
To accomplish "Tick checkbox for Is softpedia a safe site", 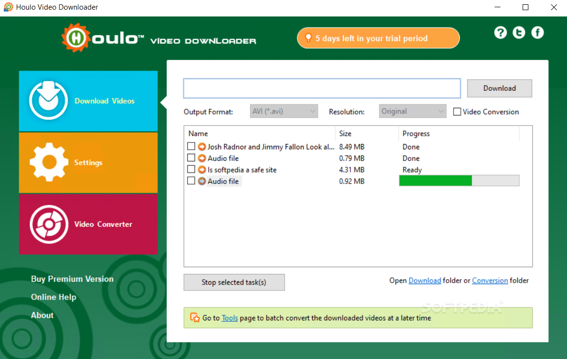I will coord(191,169).
